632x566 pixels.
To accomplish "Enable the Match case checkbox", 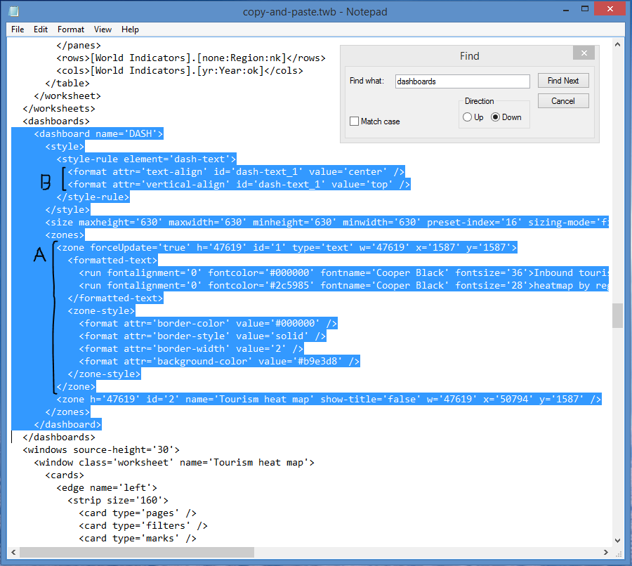I will click(355, 121).
